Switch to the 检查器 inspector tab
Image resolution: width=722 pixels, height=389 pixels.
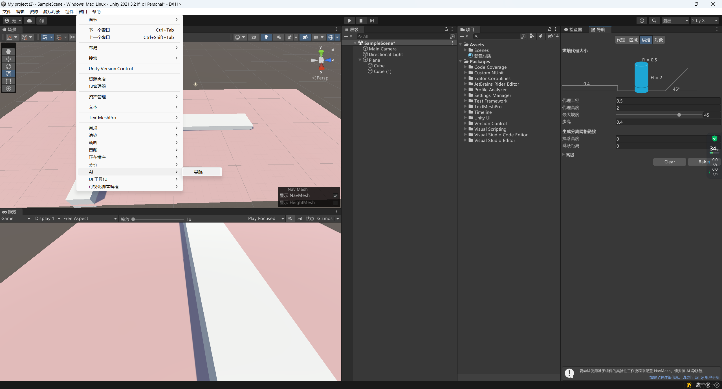click(574, 30)
